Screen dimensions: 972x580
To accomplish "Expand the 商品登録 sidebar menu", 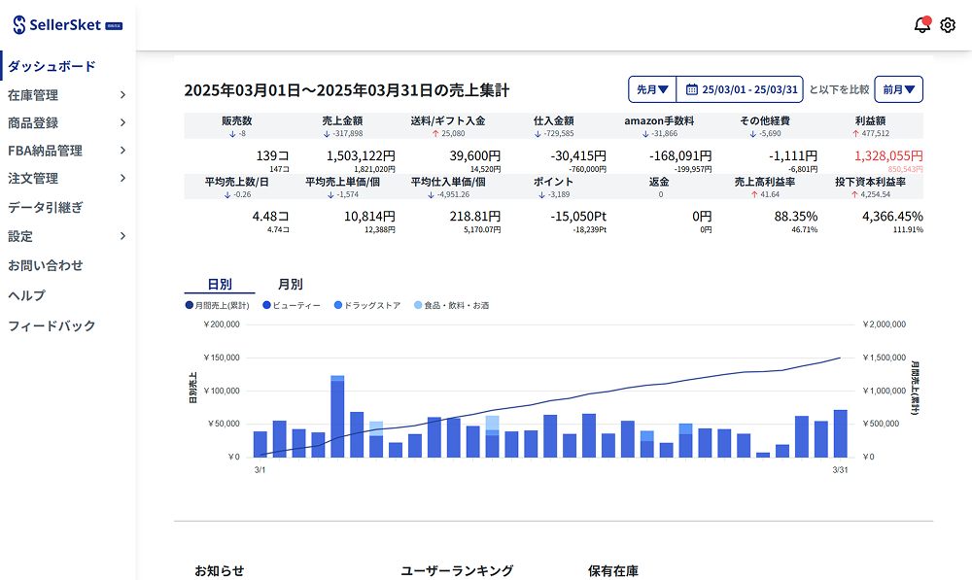I will coord(66,122).
